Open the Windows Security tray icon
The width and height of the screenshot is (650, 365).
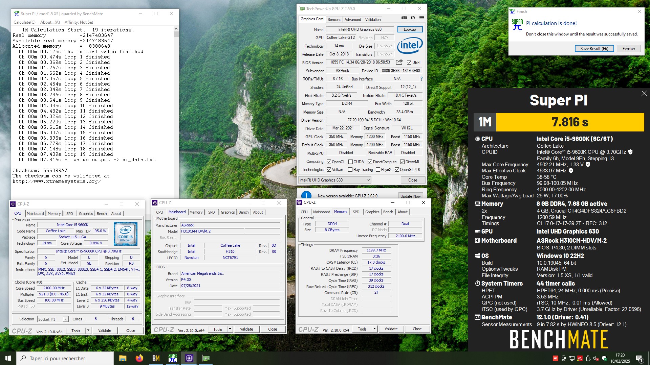coord(604,358)
